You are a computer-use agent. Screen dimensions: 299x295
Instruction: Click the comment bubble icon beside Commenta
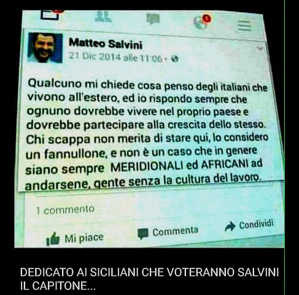pyautogui.click(x=142, y=234)
